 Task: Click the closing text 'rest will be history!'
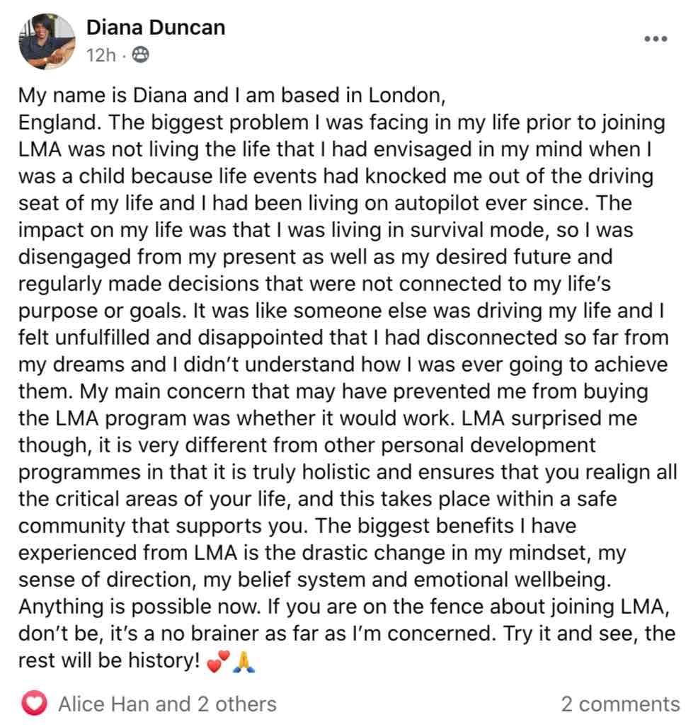[x=110, y=660]
